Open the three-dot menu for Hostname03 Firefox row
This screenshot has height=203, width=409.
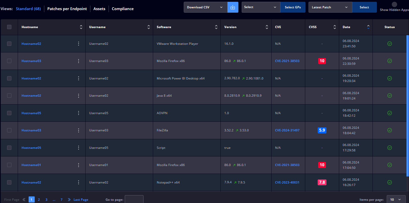click(78, 61)
